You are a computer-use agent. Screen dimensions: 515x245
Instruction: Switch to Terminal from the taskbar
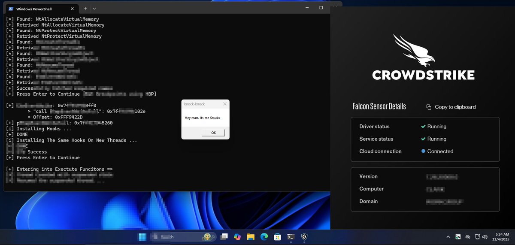point(291,236)
